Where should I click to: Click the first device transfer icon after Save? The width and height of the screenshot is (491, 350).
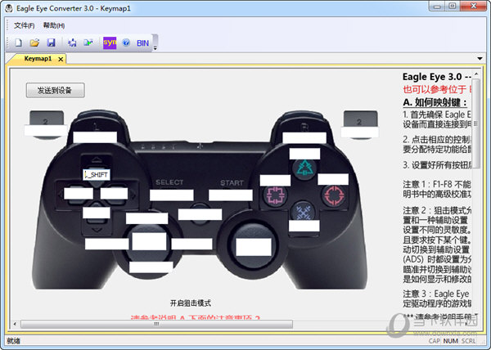pyautogui.click(x=72, y=43)
